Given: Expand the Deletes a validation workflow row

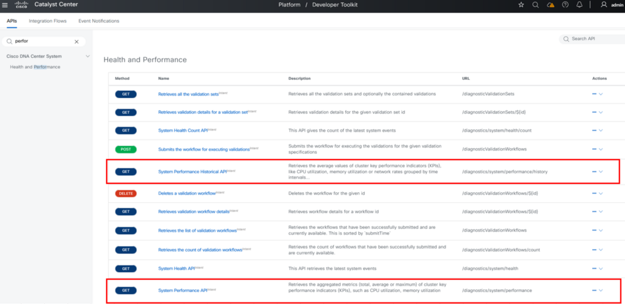Looking at the screenshot, I should [601, 193].
